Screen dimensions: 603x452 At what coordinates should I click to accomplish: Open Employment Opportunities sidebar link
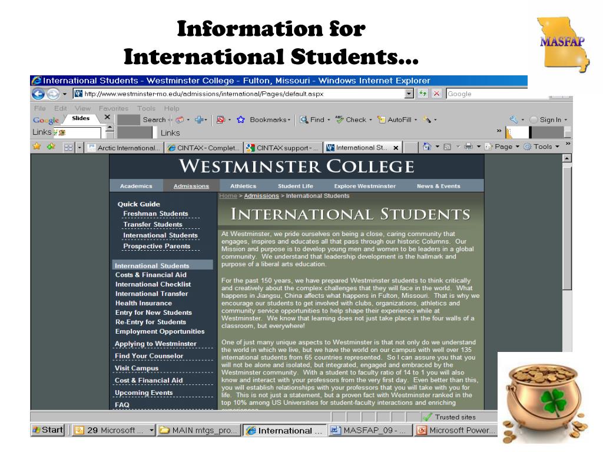[160, 331]
